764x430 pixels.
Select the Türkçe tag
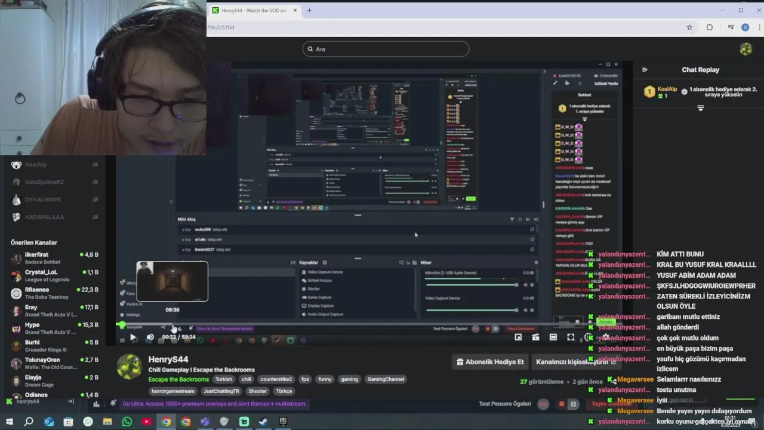[284, 391]
